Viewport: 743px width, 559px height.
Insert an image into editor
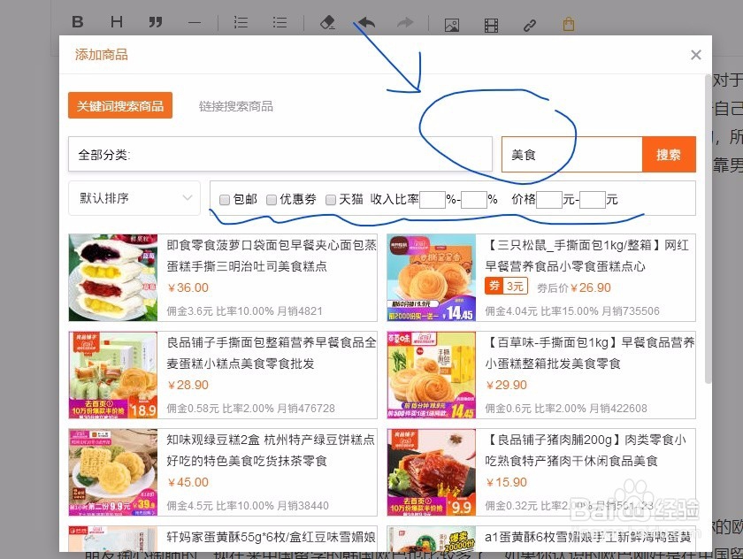click(x=452, y=25)
